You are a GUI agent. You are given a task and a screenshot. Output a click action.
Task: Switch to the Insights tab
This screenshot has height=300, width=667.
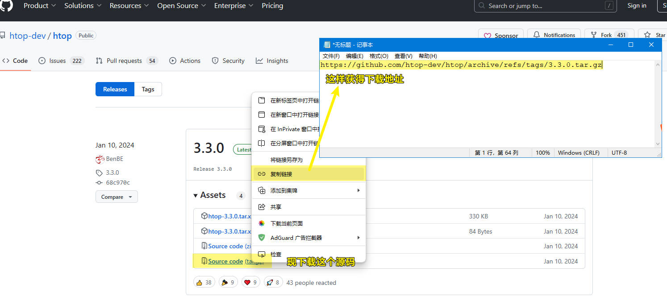(272, 61)
